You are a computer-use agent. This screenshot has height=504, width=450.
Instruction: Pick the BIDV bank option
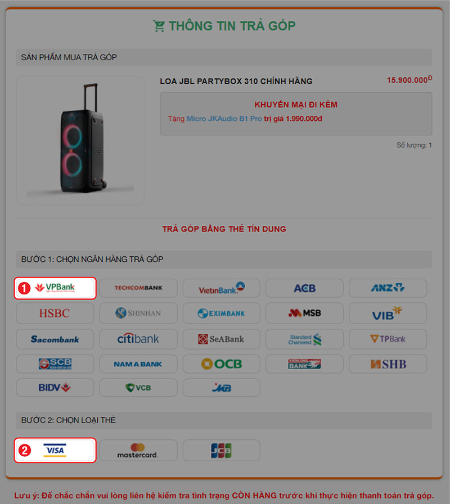click(55, 388)
